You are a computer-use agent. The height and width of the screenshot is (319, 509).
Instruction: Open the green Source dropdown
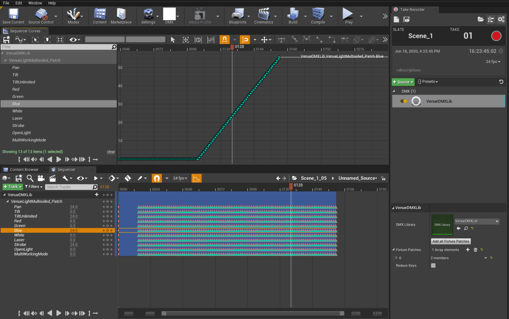click(x=403, y=82)
